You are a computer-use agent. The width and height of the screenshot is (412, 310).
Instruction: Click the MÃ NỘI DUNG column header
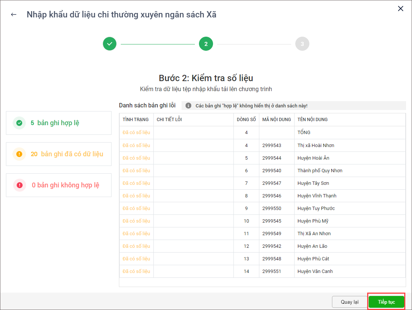pos(276,120)
